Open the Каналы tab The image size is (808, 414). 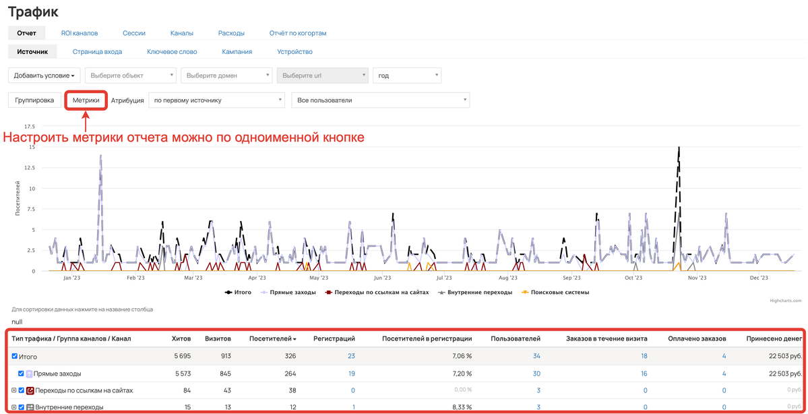tap(182, 33)
